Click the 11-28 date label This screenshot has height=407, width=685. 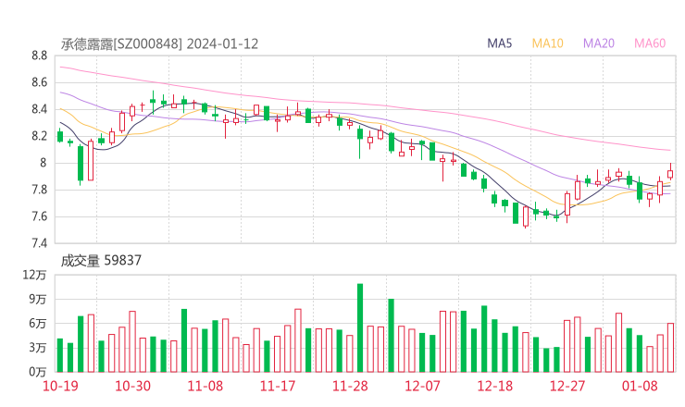(x=350, y=386)
